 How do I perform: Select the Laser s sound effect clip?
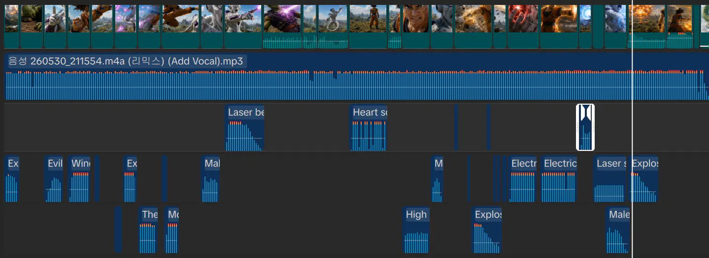pos(609,179)
